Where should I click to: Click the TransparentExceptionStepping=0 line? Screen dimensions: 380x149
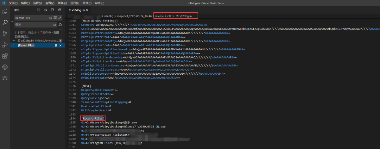(x=106, y=102)
